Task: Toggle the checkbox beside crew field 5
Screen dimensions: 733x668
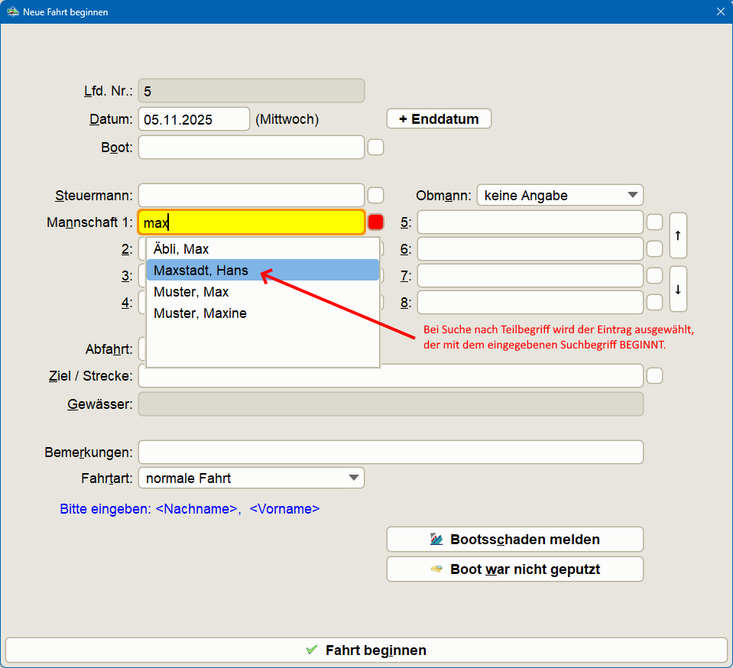Action: 654,222
